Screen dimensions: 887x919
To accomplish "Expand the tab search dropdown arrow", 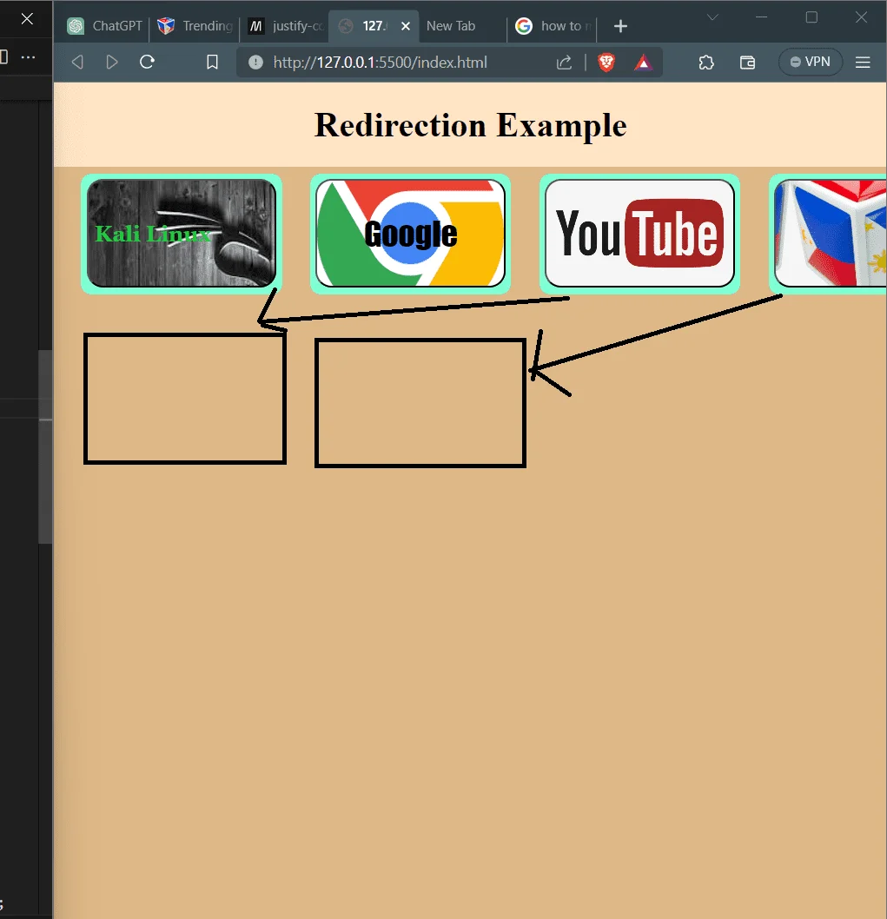I will (712, 17).
